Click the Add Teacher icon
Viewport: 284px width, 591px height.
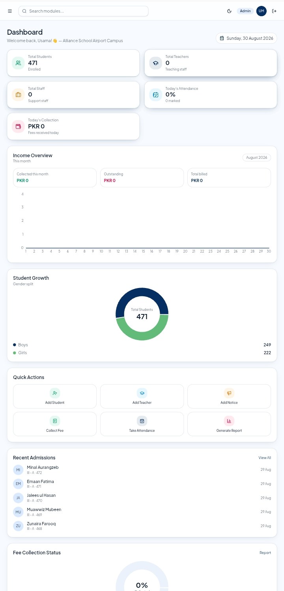coord(142,393)
